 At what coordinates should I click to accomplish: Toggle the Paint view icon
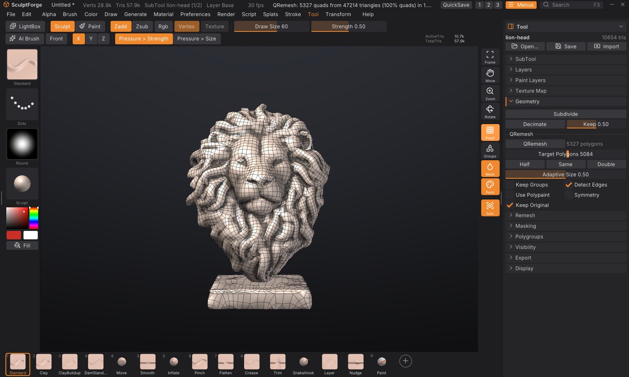click(490, 187)
